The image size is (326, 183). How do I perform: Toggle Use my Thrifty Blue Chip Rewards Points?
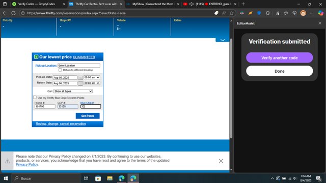pos(35,97)
